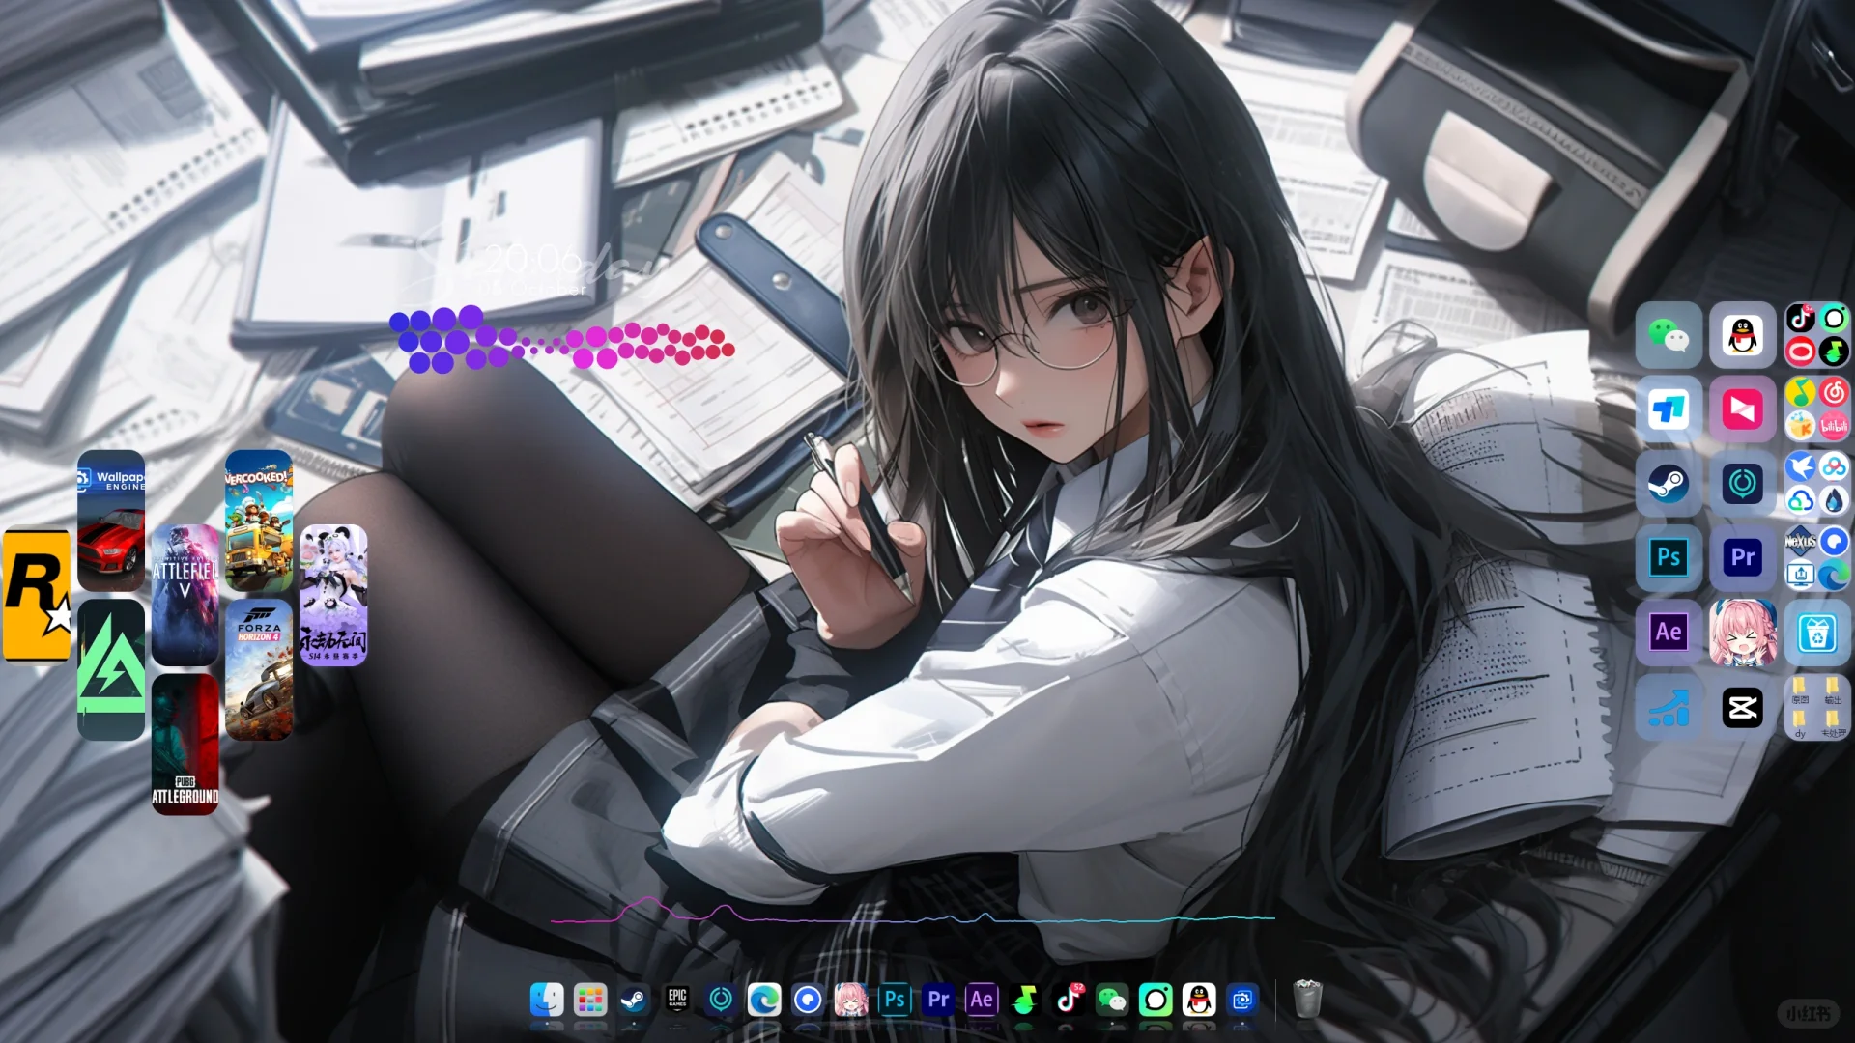Image resolution: width=1855 pixels, height=1043 pixels.
Task: Open QQ Music yellow icon in the music group
Action: click(x=1801, y=392)
